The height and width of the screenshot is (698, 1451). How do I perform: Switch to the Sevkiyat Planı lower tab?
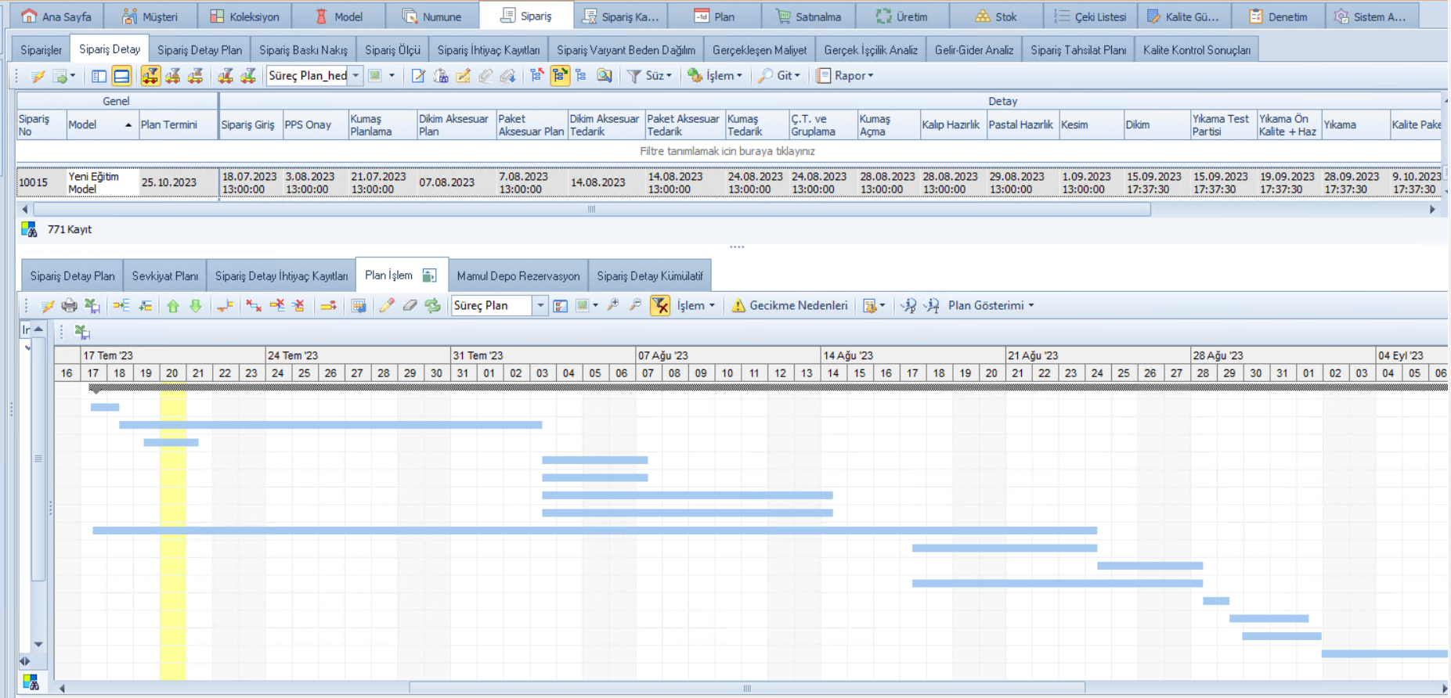pos(164,276)
